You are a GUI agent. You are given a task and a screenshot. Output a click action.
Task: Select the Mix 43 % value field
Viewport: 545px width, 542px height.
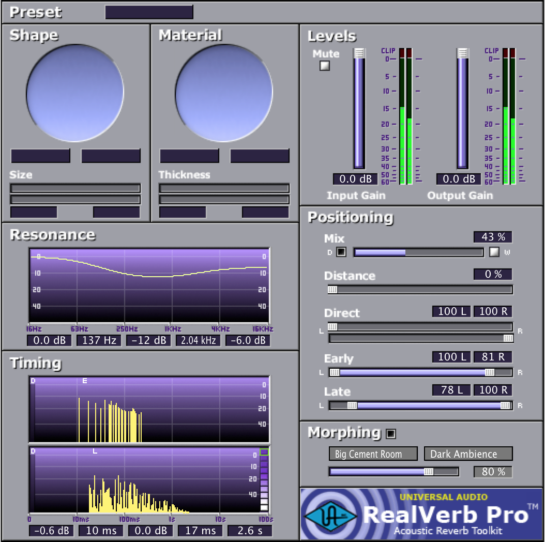pos(493,237)
